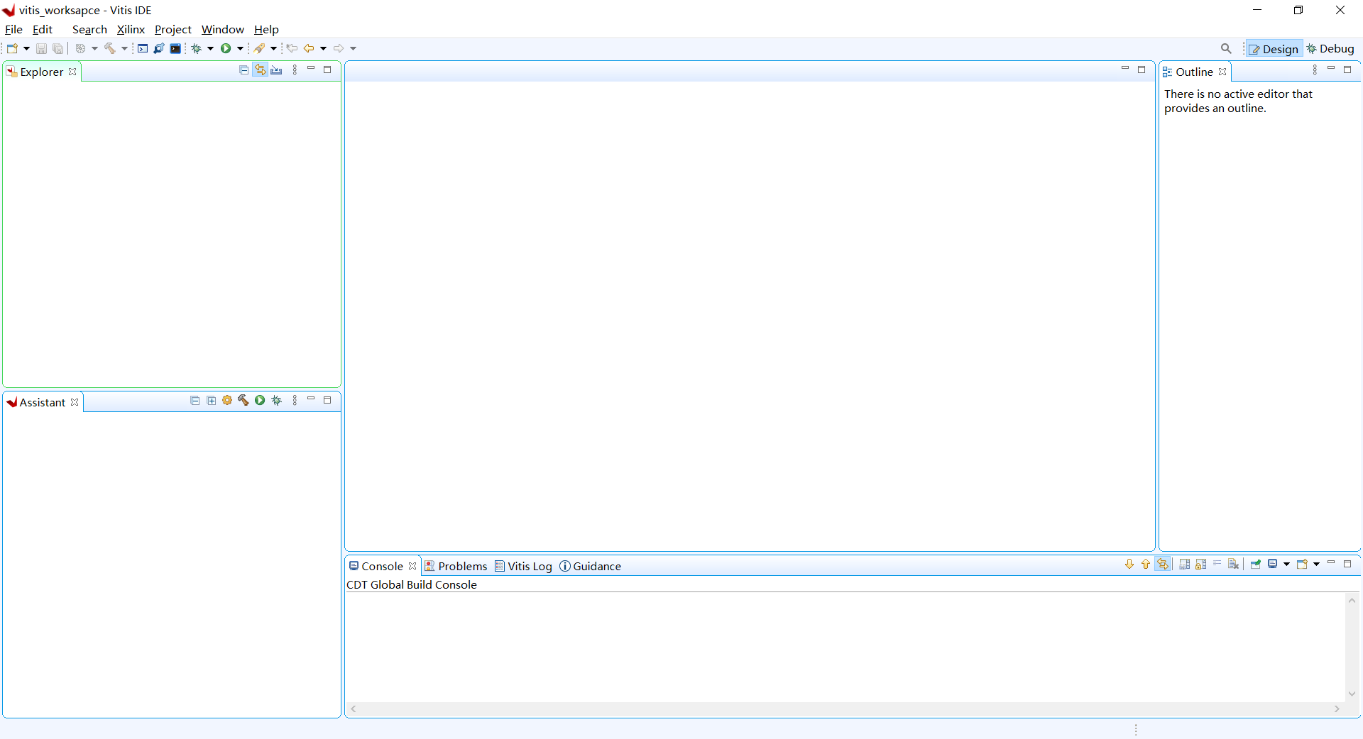Open the Display Selected Console dropdown arrow

(x=1286, y=564)
